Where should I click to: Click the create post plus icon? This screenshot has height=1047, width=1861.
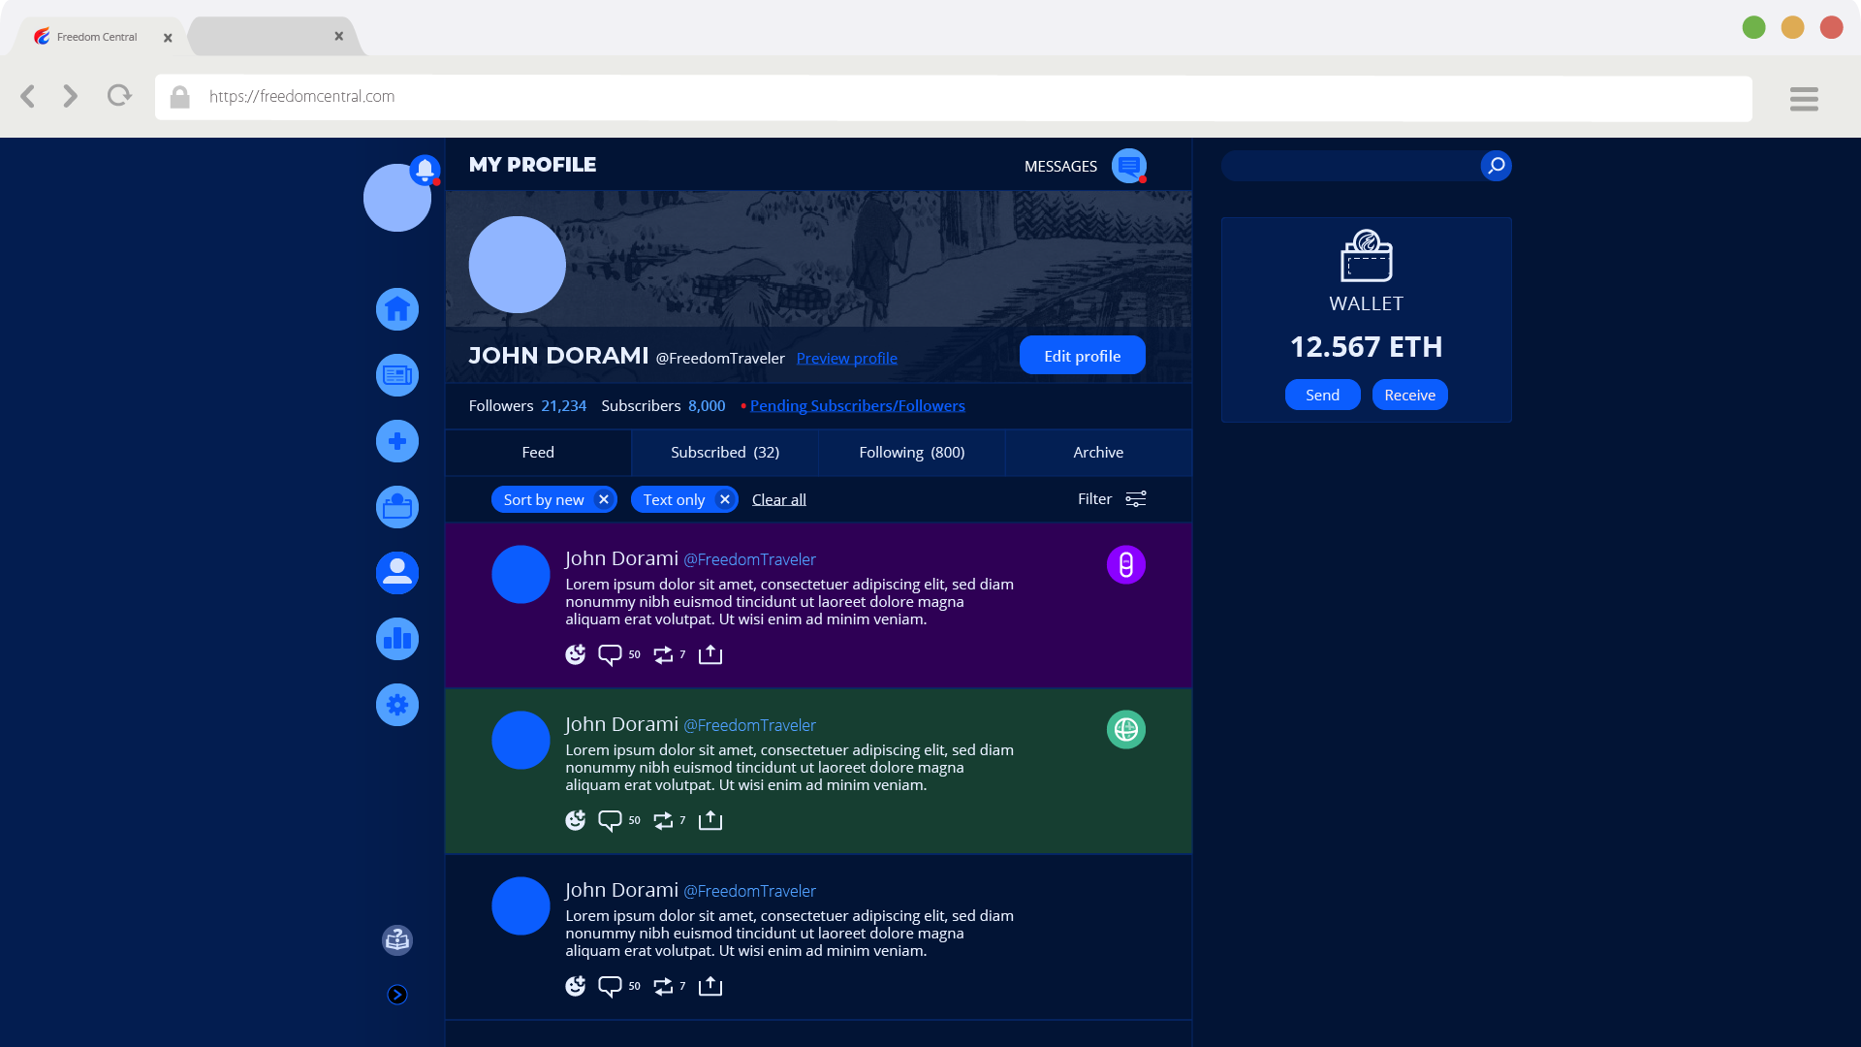point(397,441)
